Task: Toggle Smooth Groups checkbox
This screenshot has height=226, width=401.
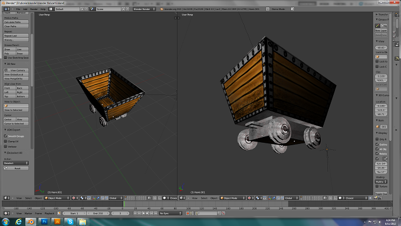Action: pos(5,136)
